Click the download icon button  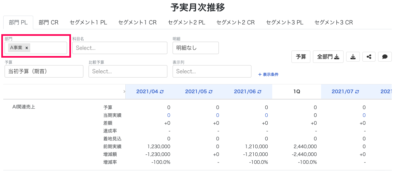(x=353, y=57)
